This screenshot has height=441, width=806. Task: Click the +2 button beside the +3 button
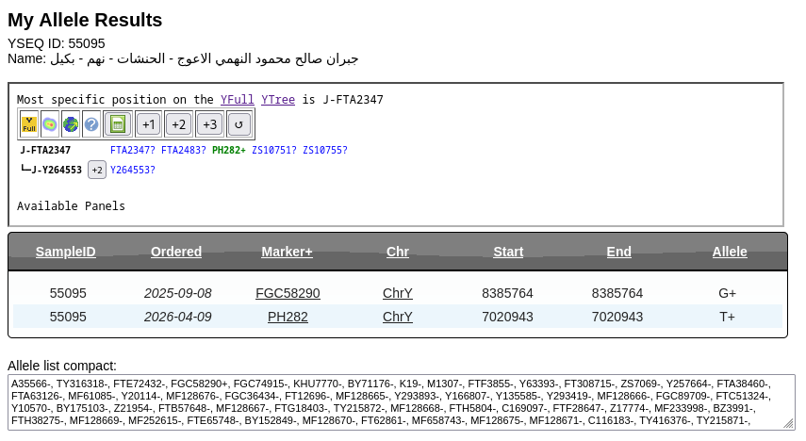click(179, 124)
